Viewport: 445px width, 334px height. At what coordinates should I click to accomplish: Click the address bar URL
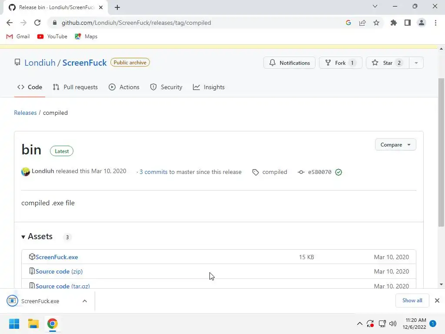click(x=136, y=23)
